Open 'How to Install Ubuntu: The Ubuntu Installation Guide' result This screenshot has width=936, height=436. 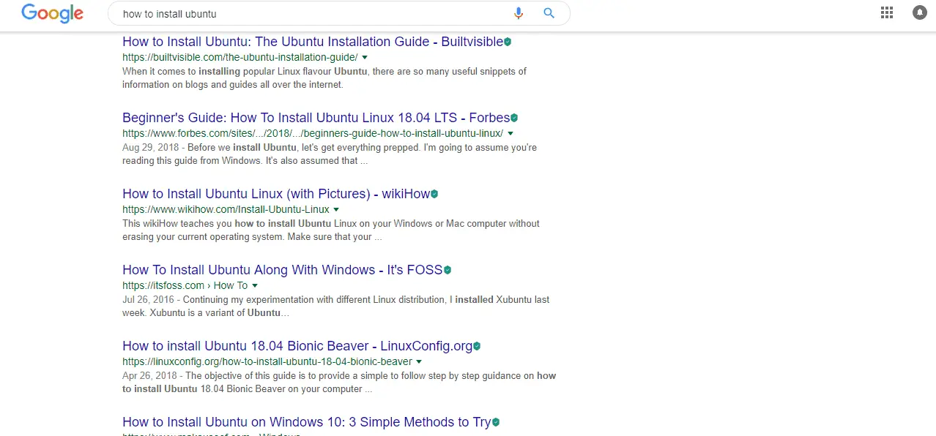(313, 42)
